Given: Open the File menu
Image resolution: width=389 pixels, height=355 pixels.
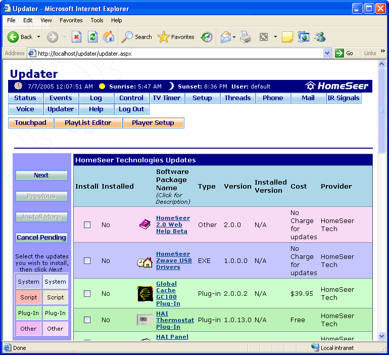Looking at the screenshot, I should tap(11, 20).
